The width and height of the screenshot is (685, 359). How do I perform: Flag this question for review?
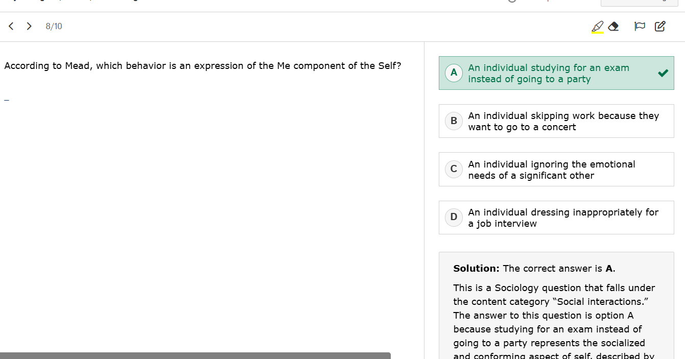point(640,27)
